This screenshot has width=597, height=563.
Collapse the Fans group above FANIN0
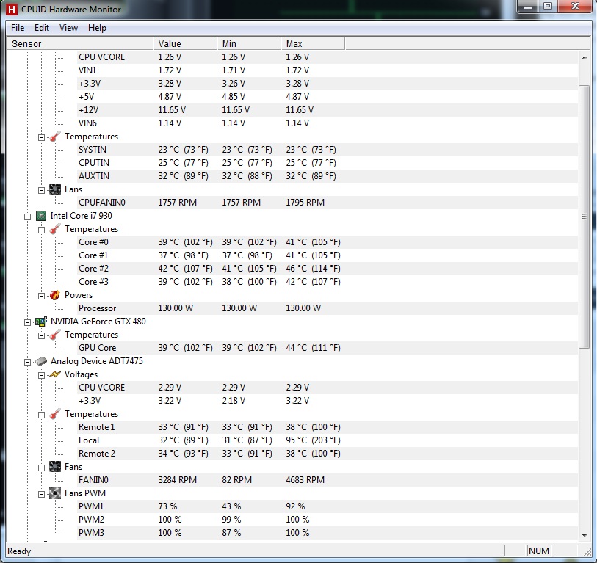pyautogui.click(x=42, y=468)
